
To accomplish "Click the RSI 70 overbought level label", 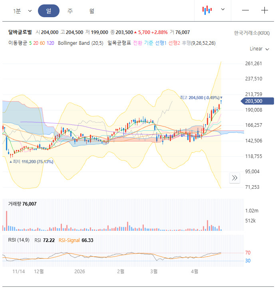I will tap(248, 253).
